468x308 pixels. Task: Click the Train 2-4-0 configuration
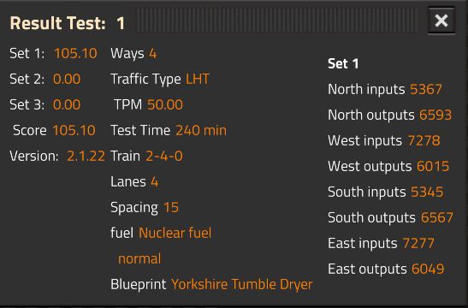tap(164, 157)
